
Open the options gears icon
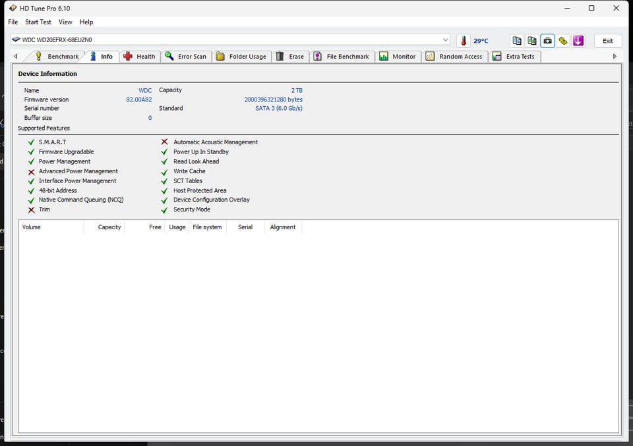562,41
